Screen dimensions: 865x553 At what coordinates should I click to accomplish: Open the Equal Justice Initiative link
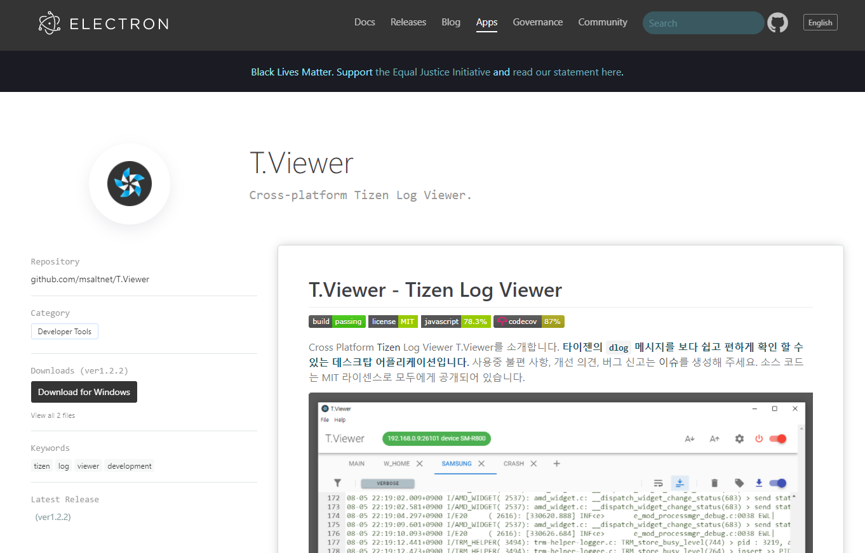[x=433, y=72]
